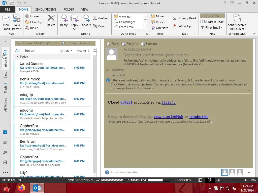The width and height of the screenshot is (258, 193).
Task: Expand the Quick Steps gallery
Action: pos(145,27)
